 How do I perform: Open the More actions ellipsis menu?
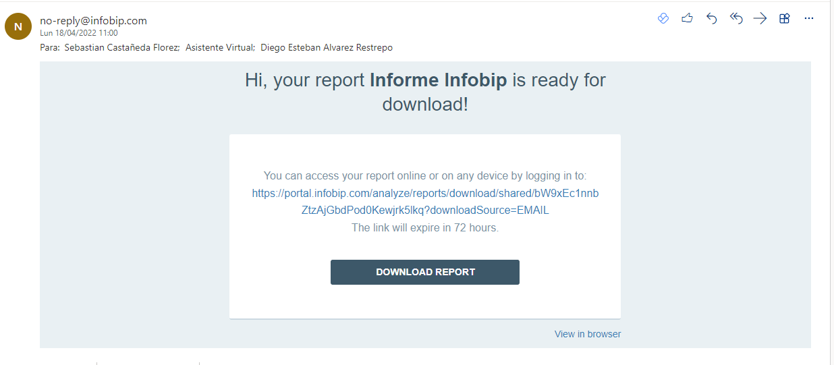pyautogui.click(x=809, y=19)
